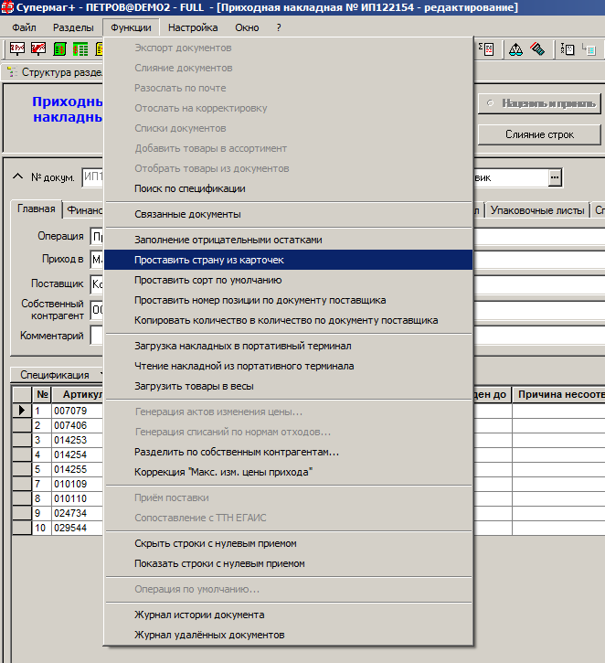
Task: Choose Проставить номер позиции по документу поставщика
Action: 288,300
